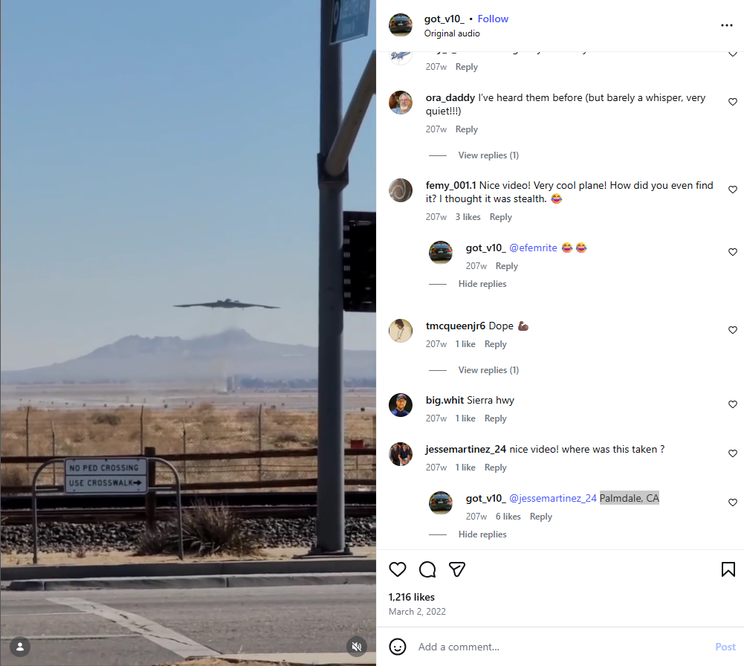Screen dimensions: 744x666
Task: Like the post with the heart icon
Action: tap(398, 569)
